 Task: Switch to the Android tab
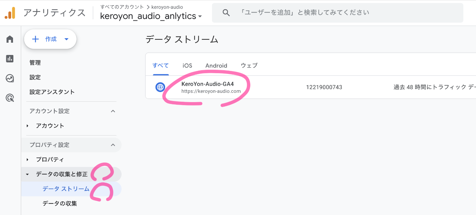click(216, 66)
